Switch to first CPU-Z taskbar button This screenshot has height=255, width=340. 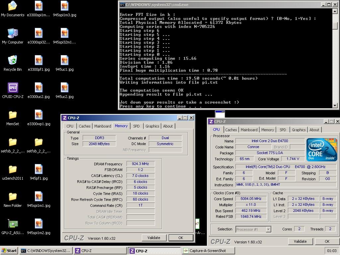coord(100,251)
